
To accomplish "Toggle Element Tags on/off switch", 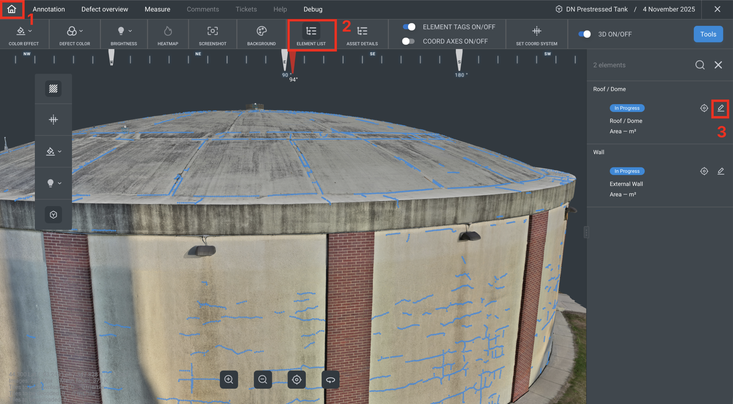I will pos(409,27).
